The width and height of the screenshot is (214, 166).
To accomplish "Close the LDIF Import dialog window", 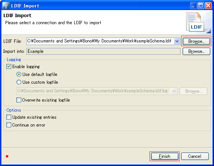I will pos(208,6).
